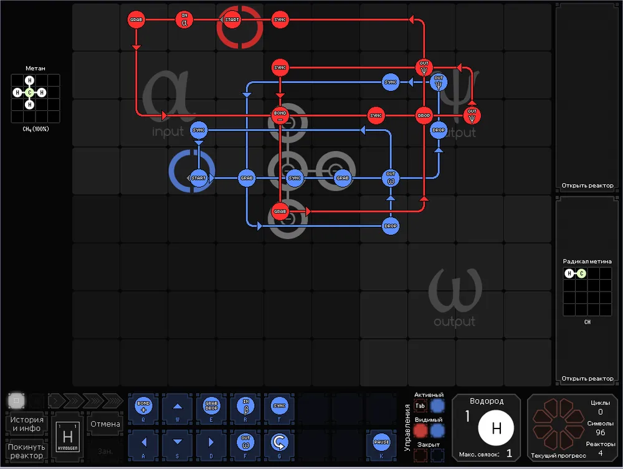Click the Символы 96 counter
Image resolution: width=623 pixels, height=469 pixels.
pyautogui.click(x=600, y=428)
